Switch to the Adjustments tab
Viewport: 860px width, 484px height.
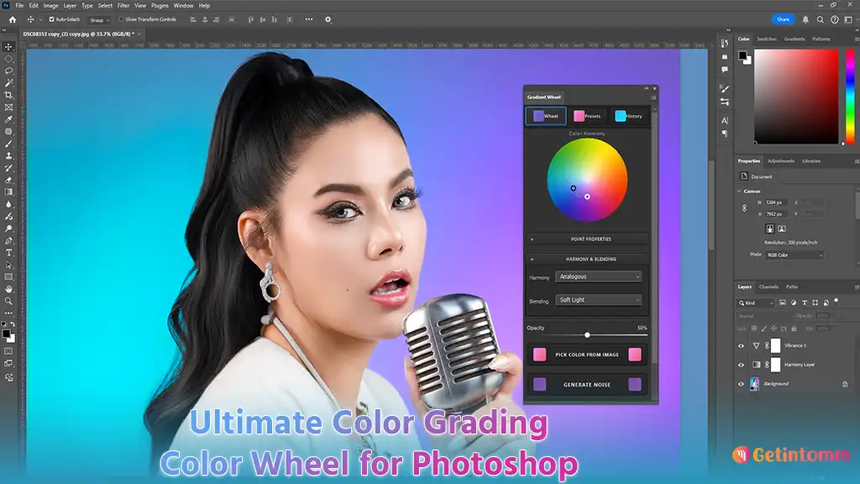point(780,161)
